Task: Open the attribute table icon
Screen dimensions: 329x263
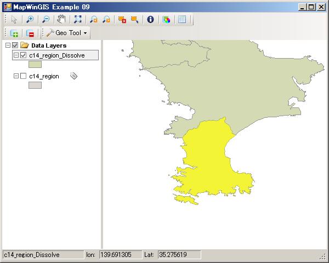Action: pyautogui.click(x=182, y=19)
